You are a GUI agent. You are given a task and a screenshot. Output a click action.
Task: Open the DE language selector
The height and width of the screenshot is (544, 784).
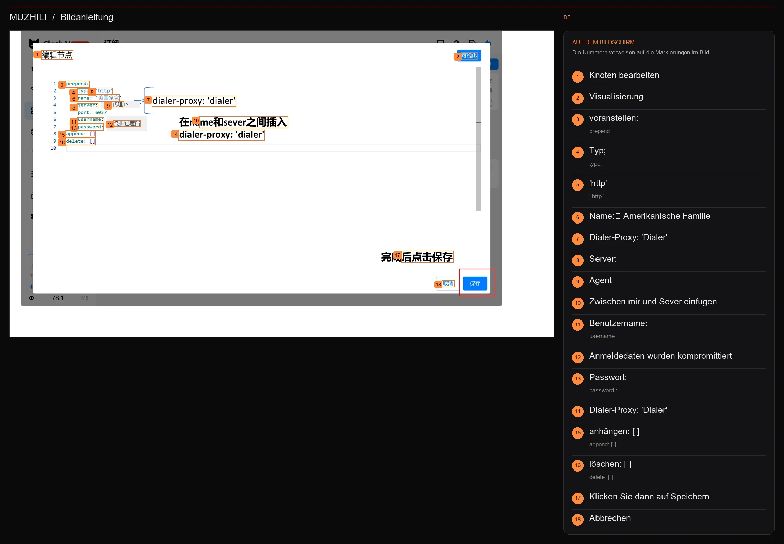[567, 17]
